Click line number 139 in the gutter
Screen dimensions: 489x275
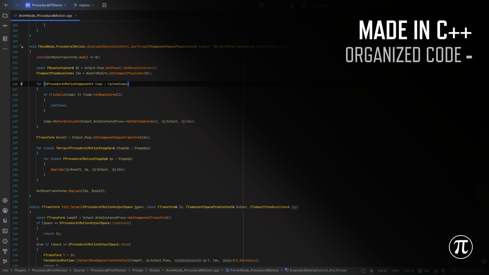[15, 207]
